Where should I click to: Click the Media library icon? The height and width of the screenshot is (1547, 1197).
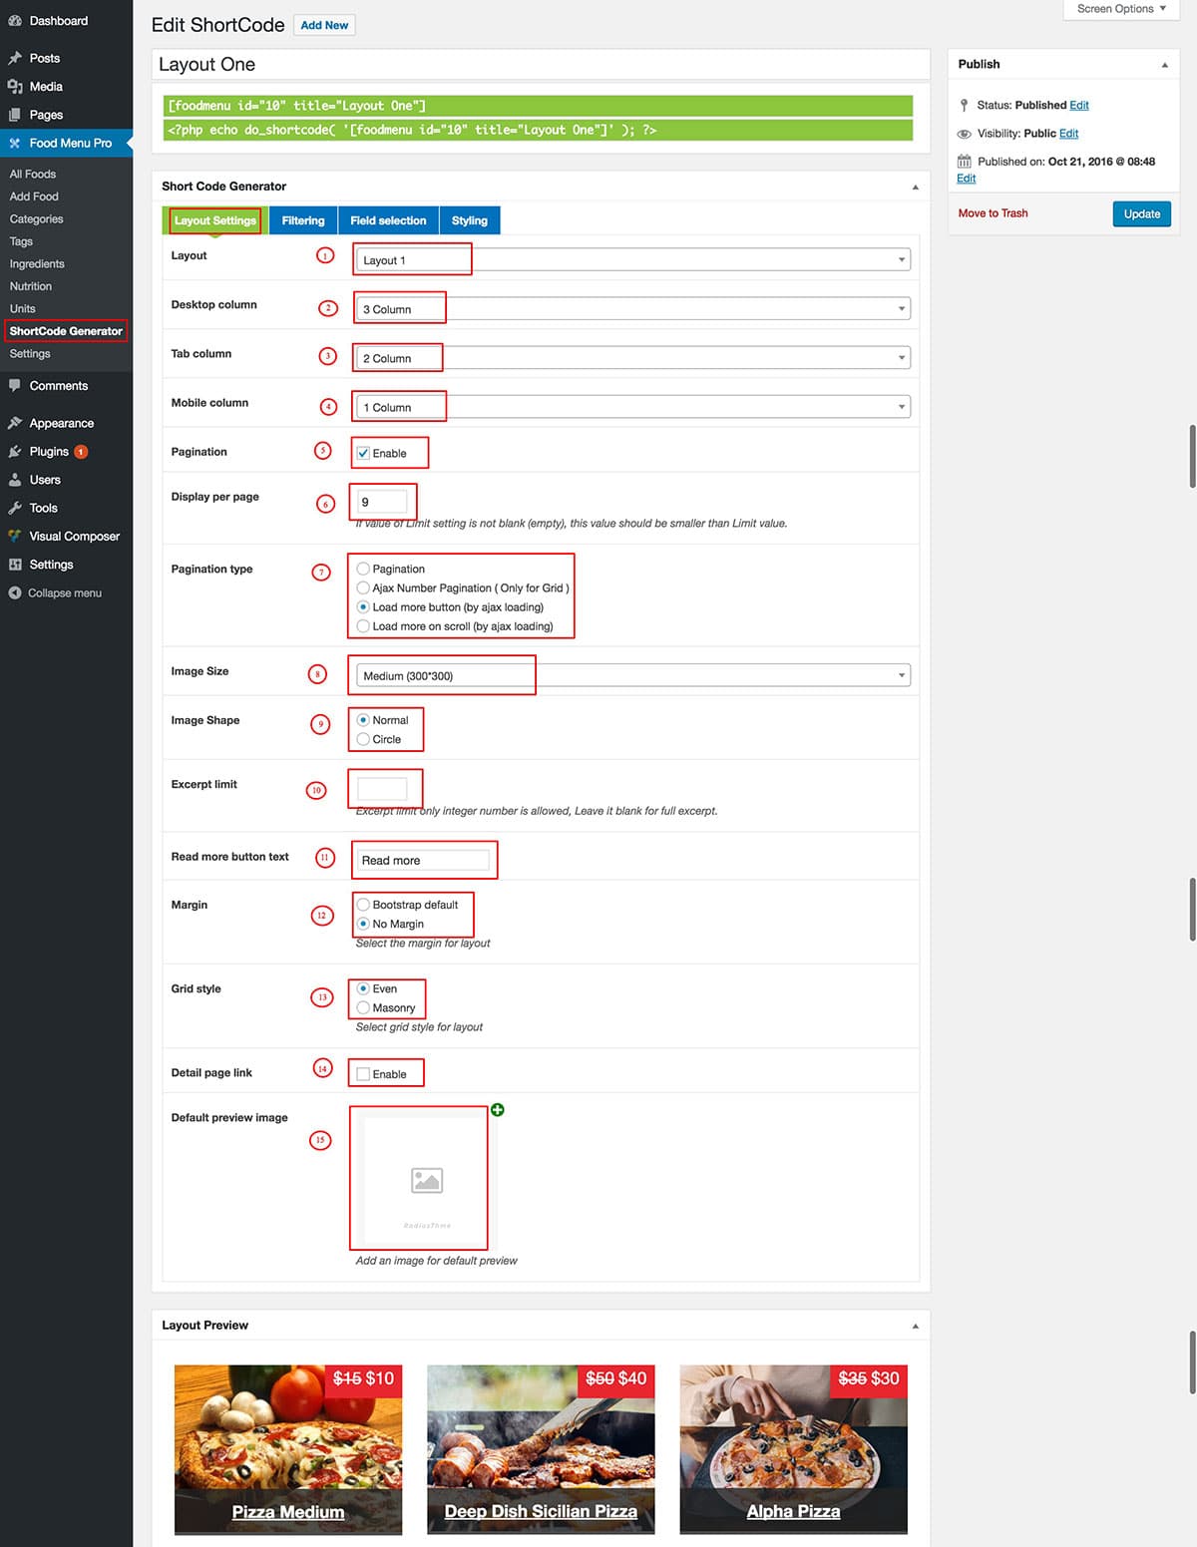click(15, 87)
